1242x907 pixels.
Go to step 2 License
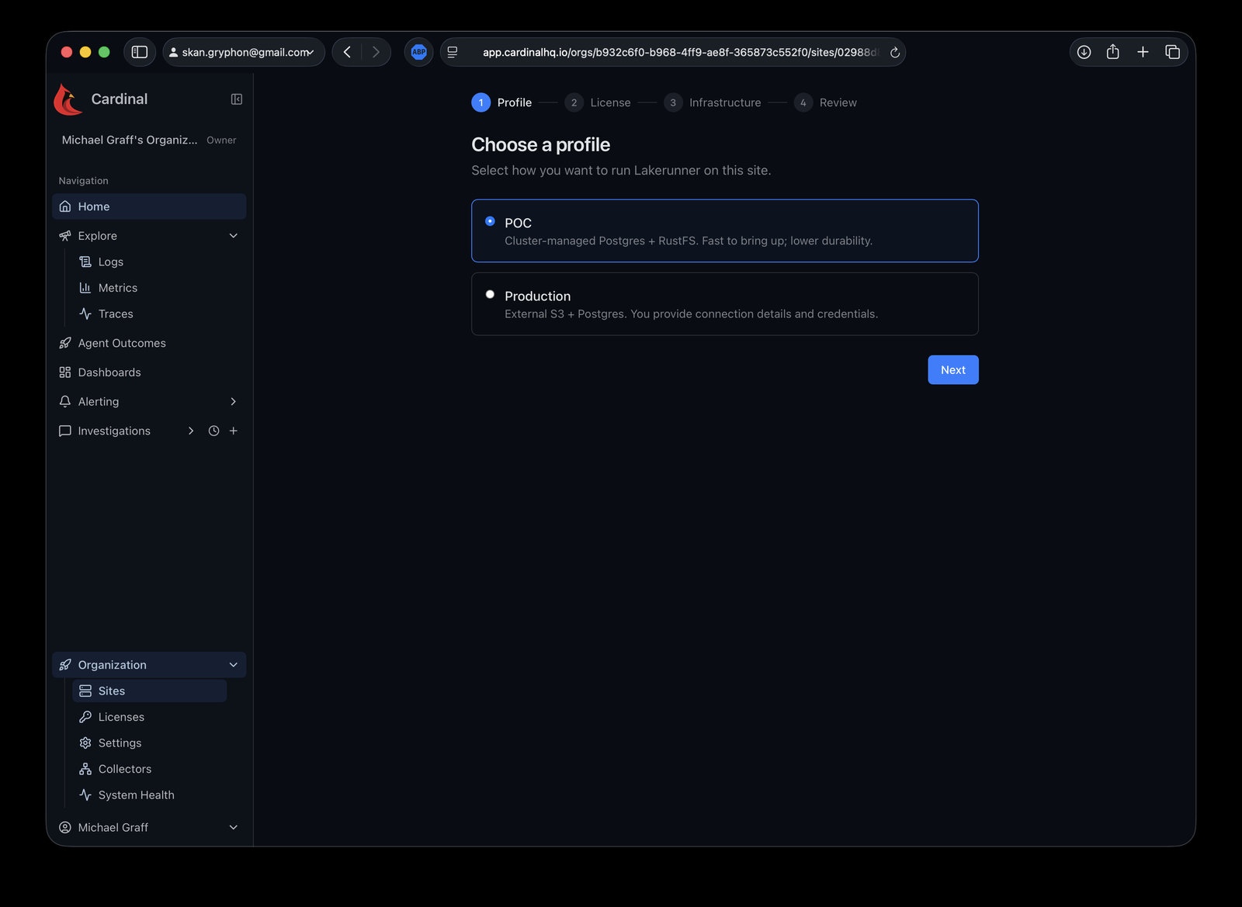(598, 102)
